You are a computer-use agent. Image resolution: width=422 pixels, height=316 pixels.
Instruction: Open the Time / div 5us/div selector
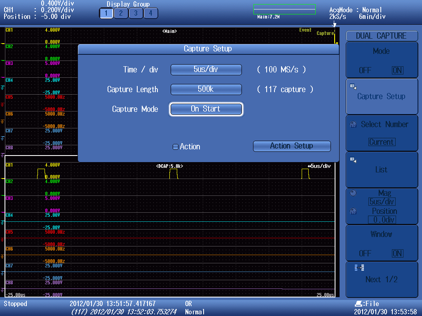pos(206,70)
